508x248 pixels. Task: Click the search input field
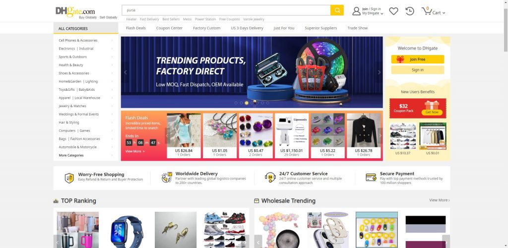coord(226,10)
